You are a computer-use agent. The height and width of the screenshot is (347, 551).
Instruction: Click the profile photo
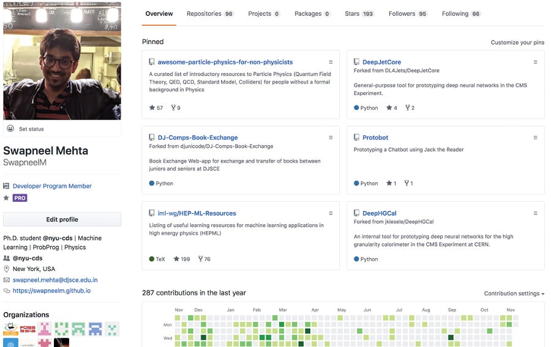point(62,60)
